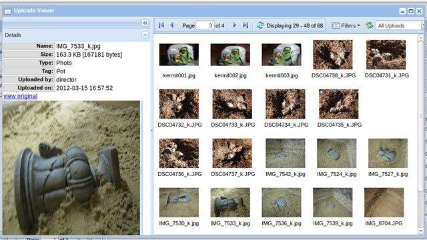
Task: Select the IMG_7530_k.jpg thumbnail
Action: 179,203
